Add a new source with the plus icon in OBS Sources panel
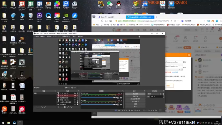The width and height of the screenshot is (222, 125). [x=59, y=107]
